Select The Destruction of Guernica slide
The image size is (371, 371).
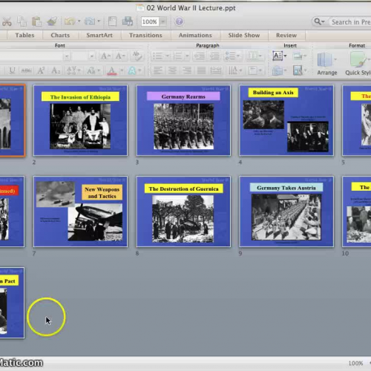point(183,211)
